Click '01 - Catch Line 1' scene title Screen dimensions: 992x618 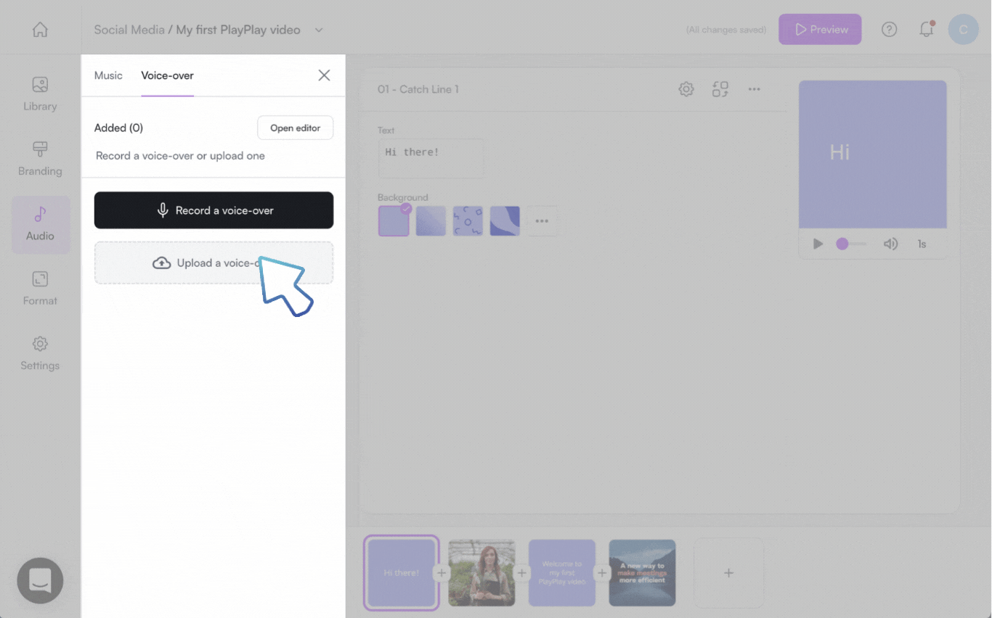(x=418, y=89)
